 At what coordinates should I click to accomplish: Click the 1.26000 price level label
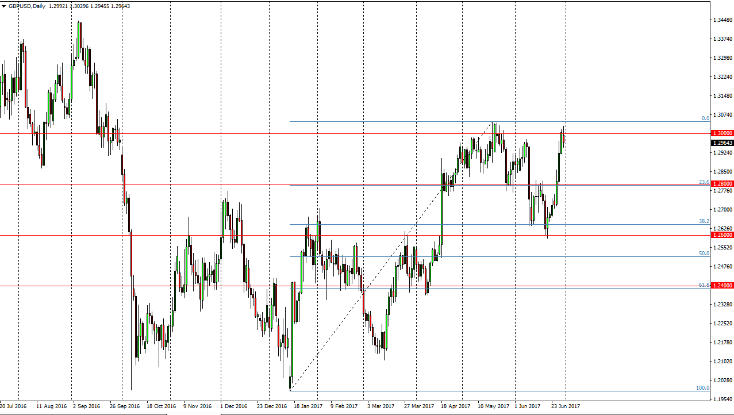pos(722,235)
